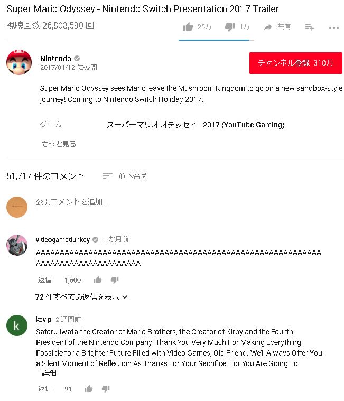Image resolution: width=344 pixels, height=401 pixels.
Task: Like the video with thumbs-up icon
Action: [188, 26]
